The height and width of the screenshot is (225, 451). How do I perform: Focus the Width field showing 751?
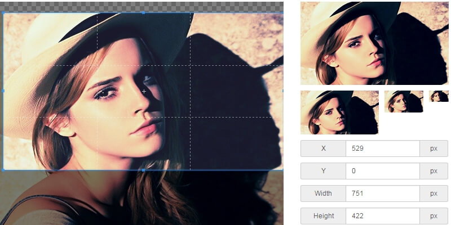tap(382, 193)
